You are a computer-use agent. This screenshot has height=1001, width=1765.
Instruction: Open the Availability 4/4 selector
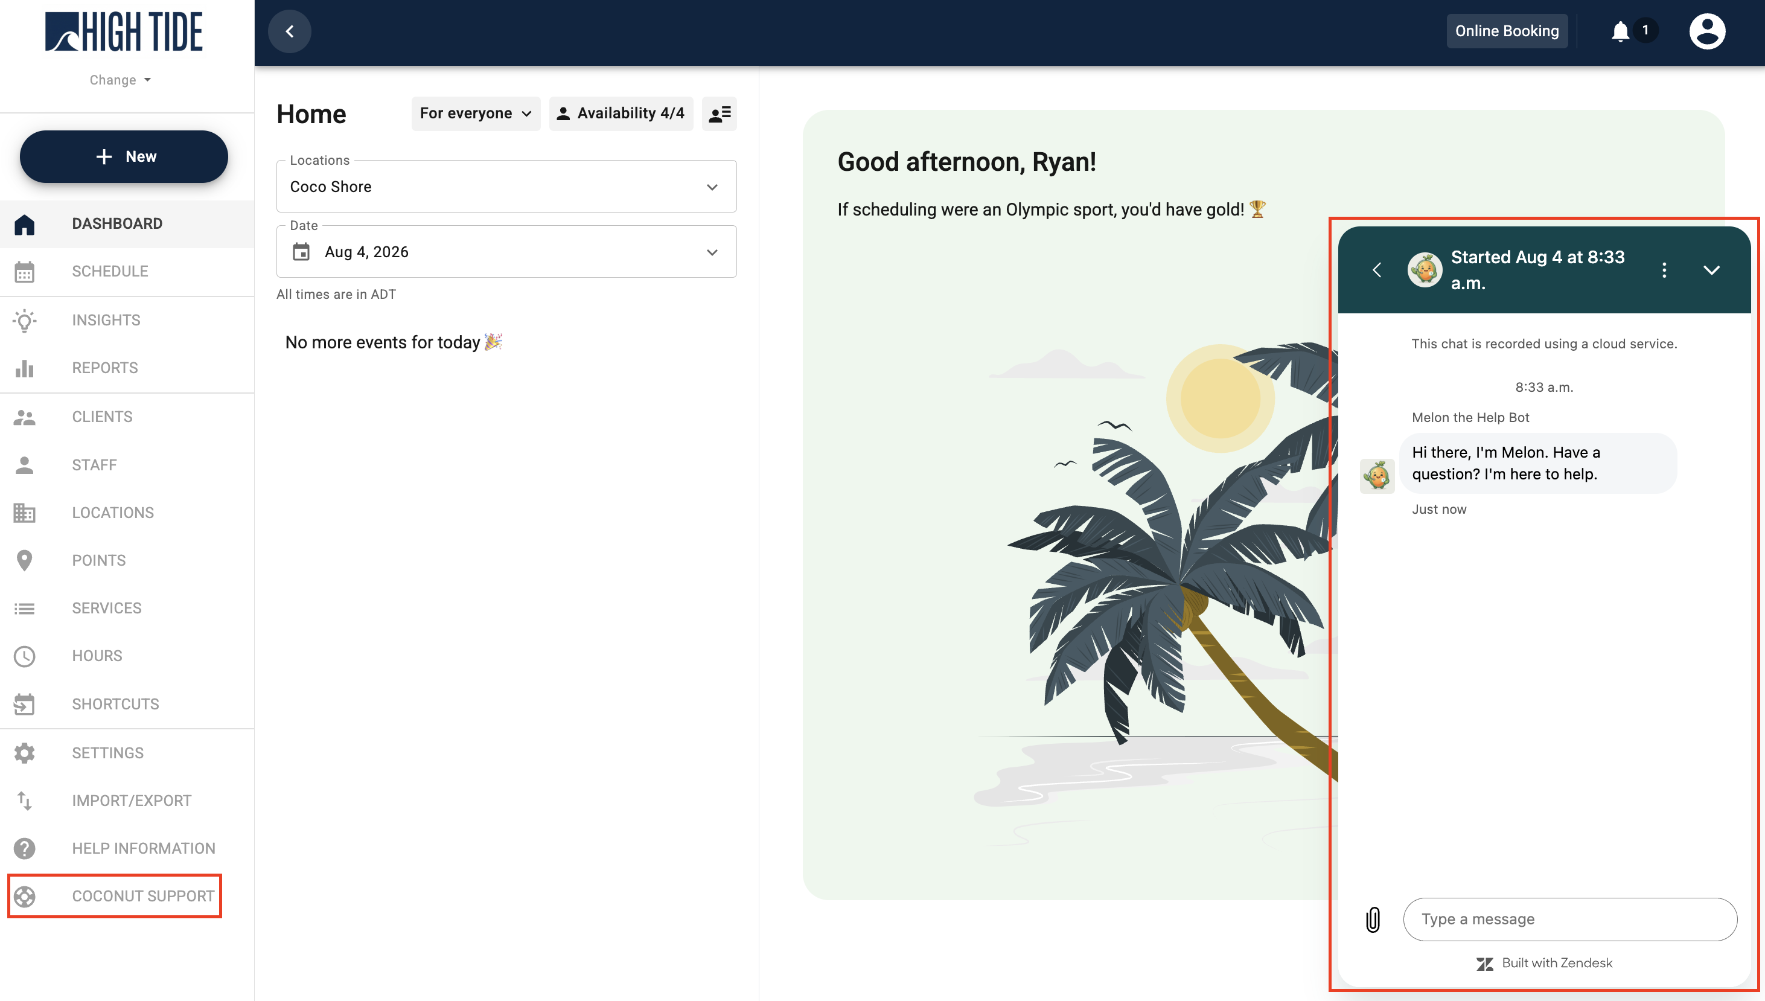621,114
